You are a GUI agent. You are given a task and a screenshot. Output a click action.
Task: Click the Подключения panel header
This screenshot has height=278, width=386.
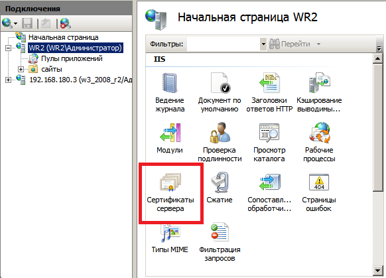point(66,9)
